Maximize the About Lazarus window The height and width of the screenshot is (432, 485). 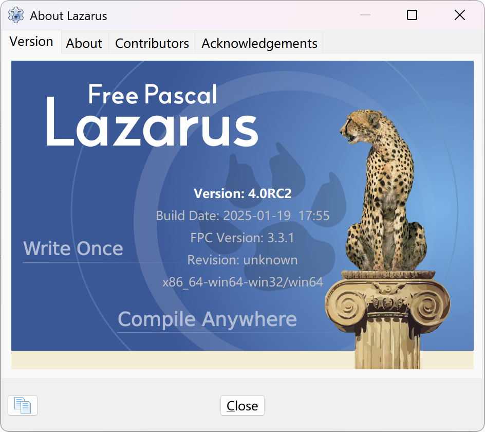[x=412, y=15]
